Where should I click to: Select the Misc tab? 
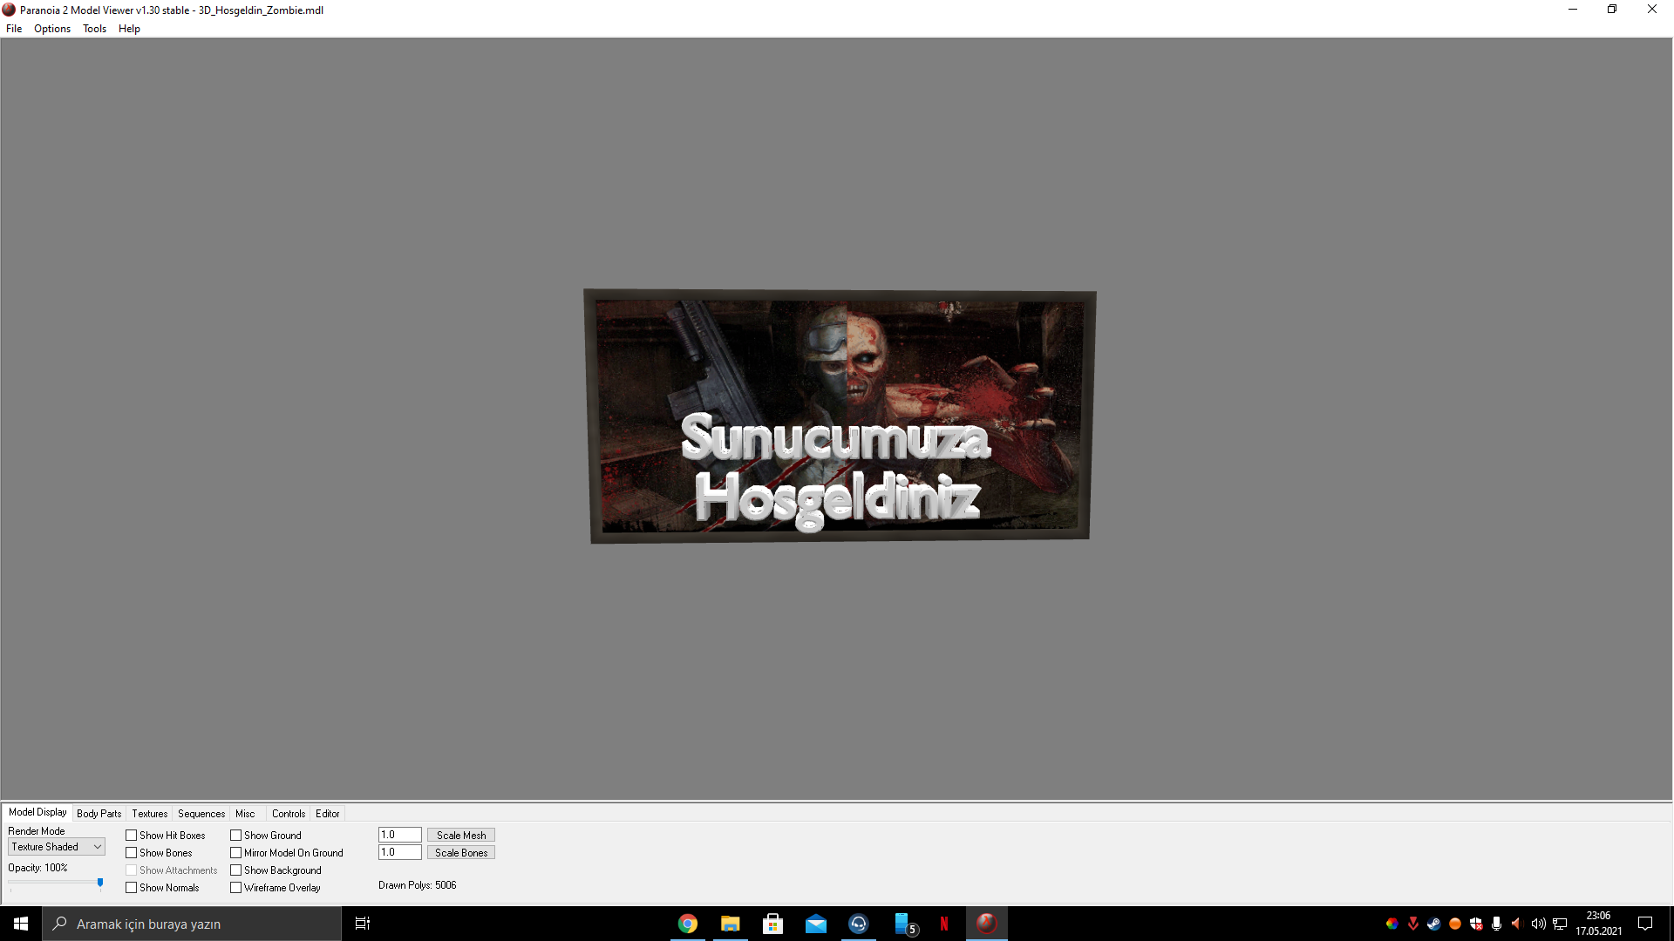click(x=245, y=814)
